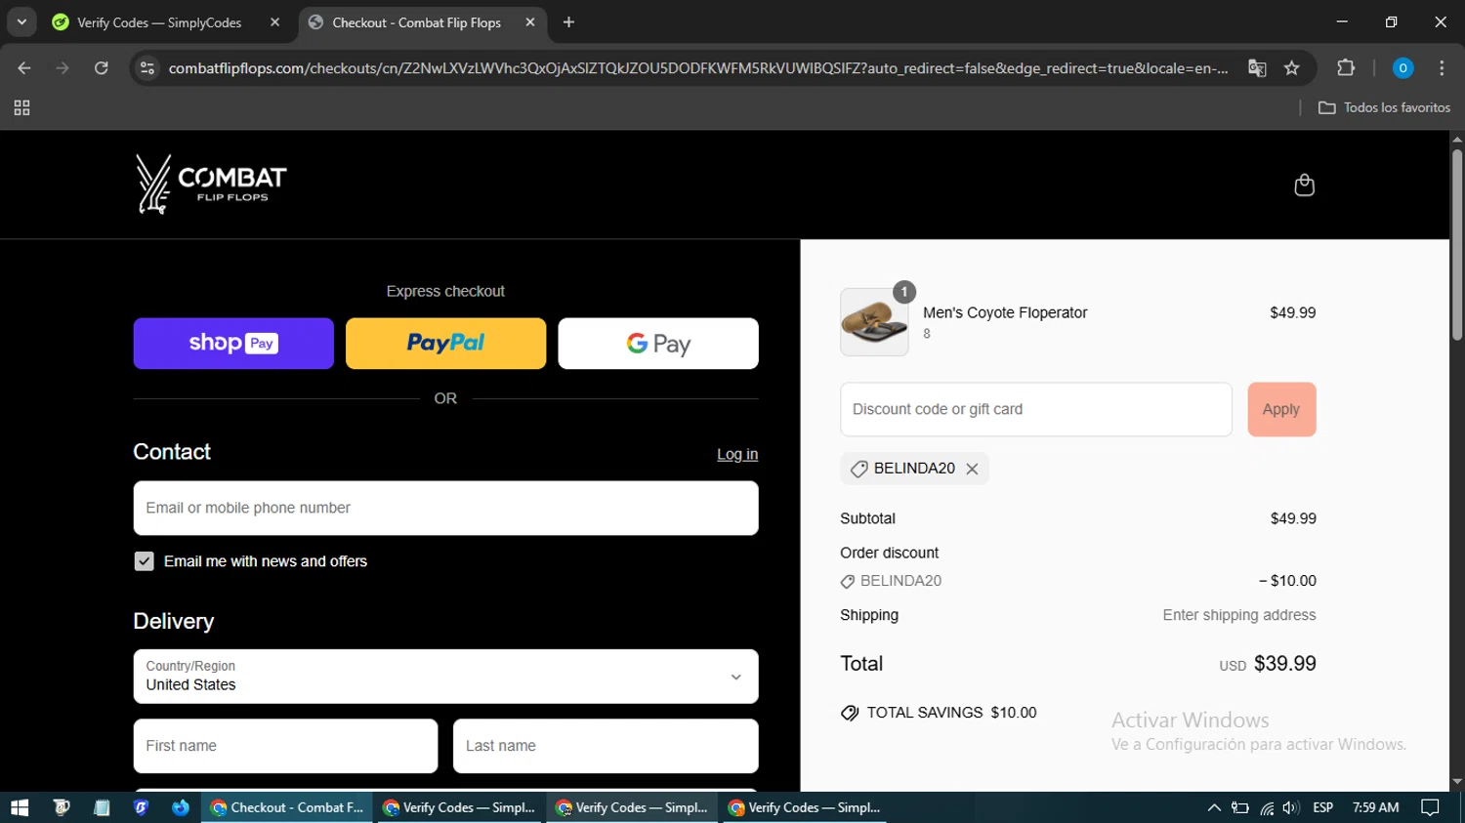
Task: Reload the checkout page
Action: (x=101, y=68)
